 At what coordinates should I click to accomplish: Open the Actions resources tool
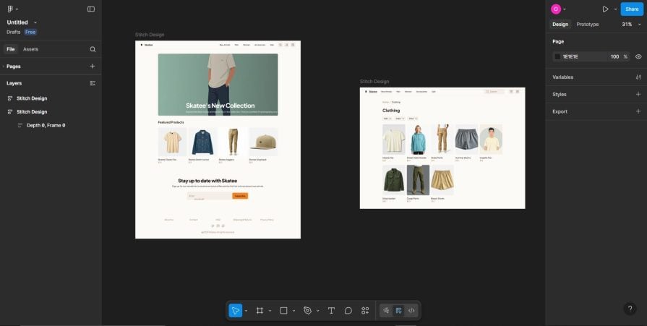(365, 310)
